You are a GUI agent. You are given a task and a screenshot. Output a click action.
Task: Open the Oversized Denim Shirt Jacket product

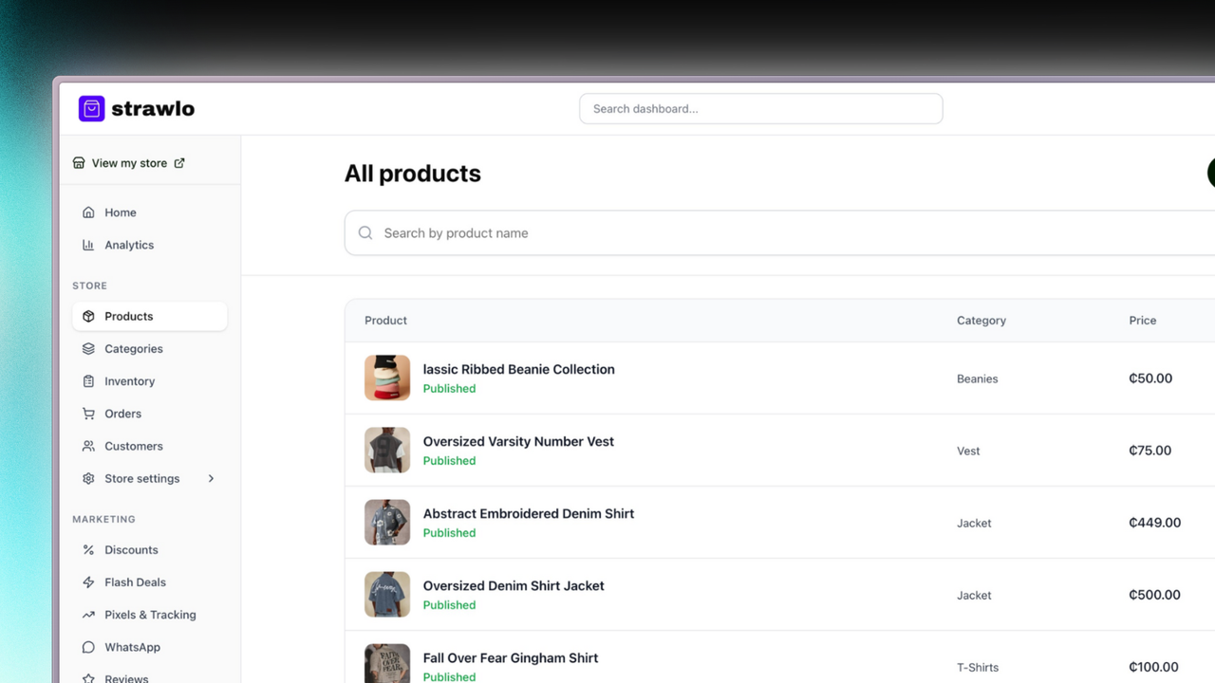(x=514, y=585)
